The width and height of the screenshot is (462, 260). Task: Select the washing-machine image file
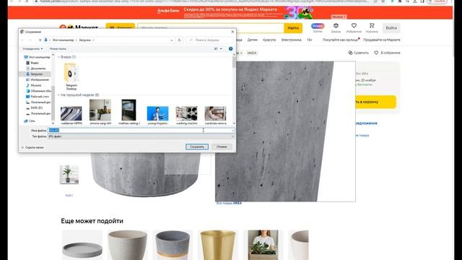click(186, 116)
